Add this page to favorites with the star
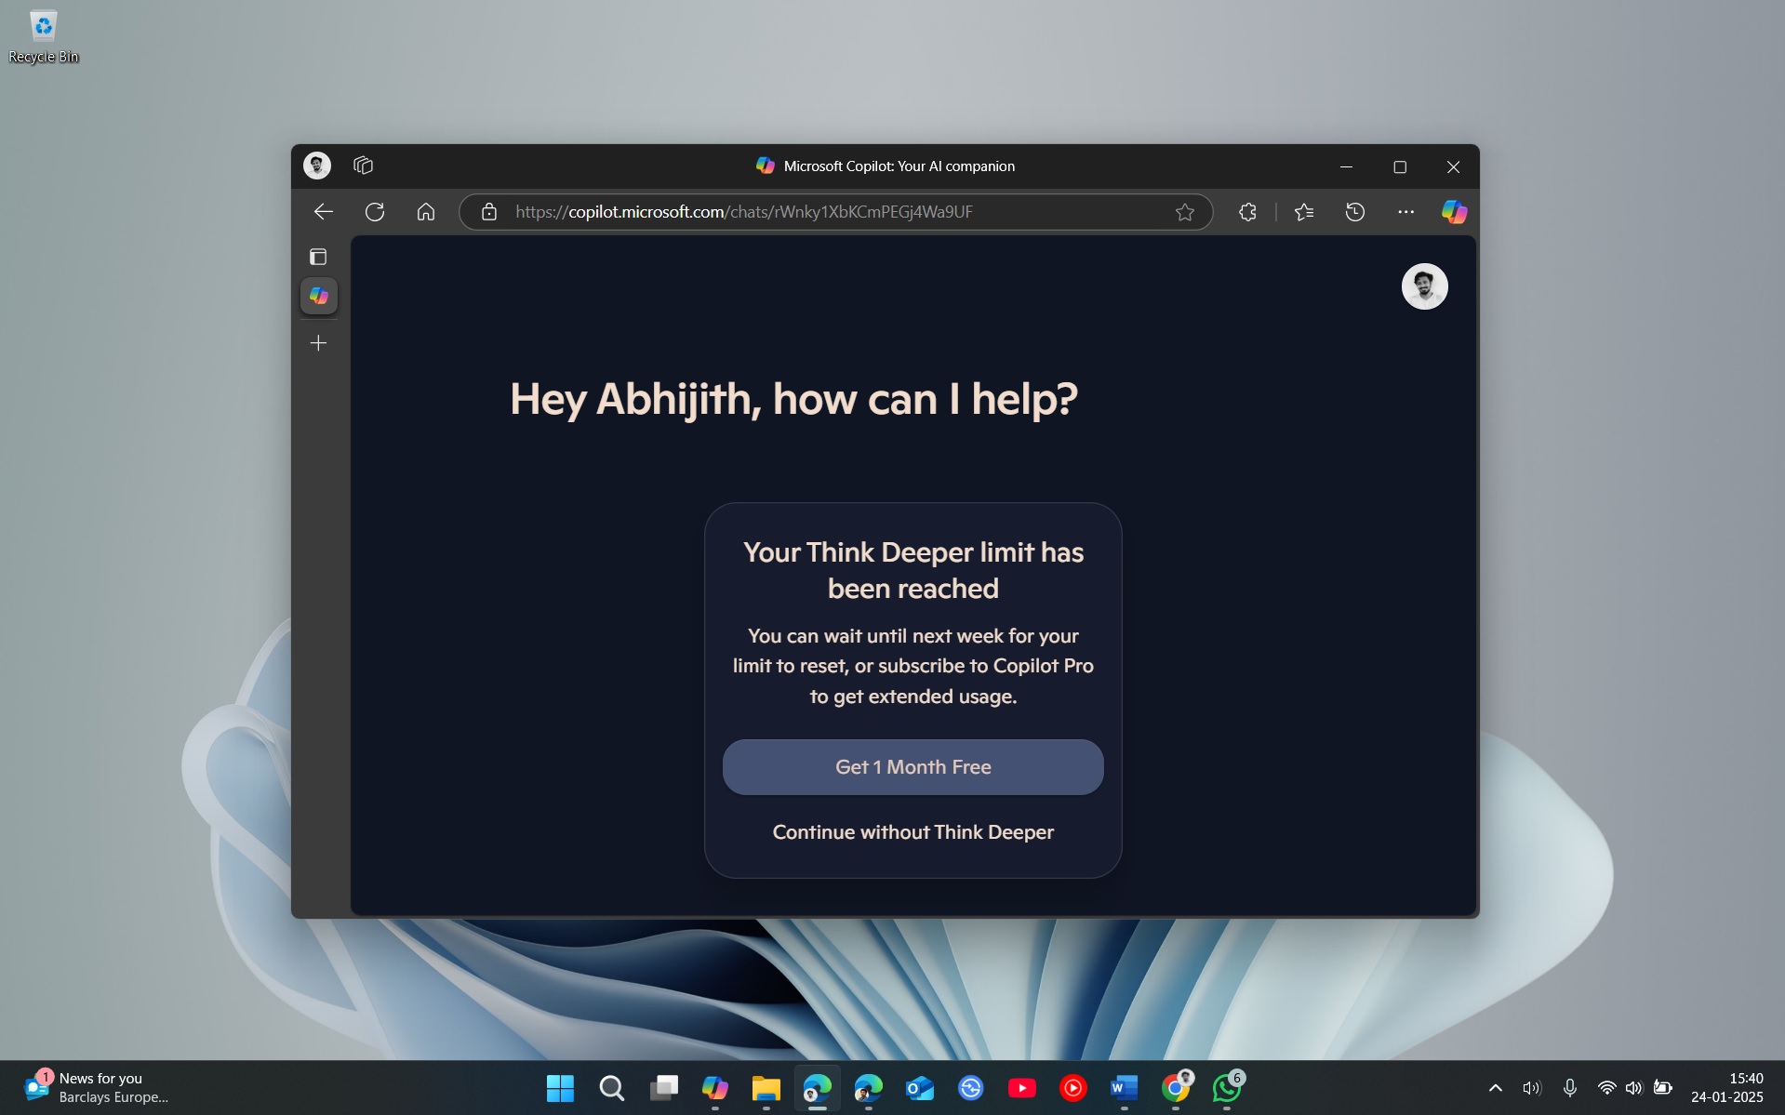Viewport: 1785px width, 1115px height. click(1184, 212)
